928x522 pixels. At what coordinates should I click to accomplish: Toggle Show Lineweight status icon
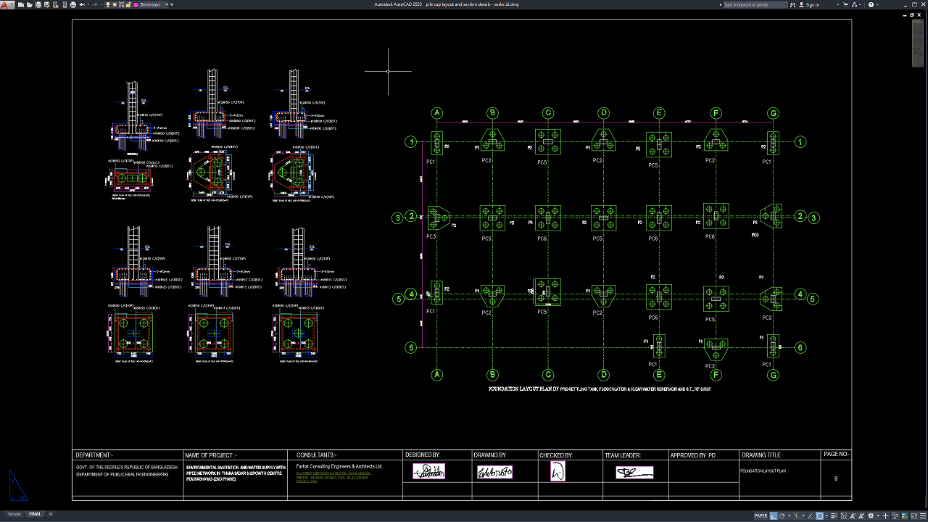click(x=834, y=516)
